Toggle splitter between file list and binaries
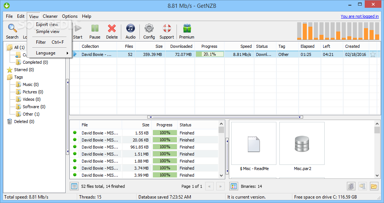Image resolution: width=384 pixels, height=203 pixels. coord(227,156)
